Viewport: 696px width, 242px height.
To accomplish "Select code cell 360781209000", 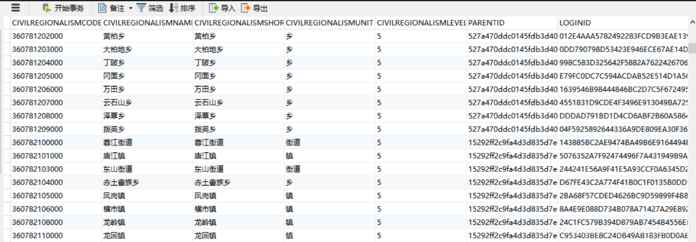I will pyautogui.click(x=56, y=129).
